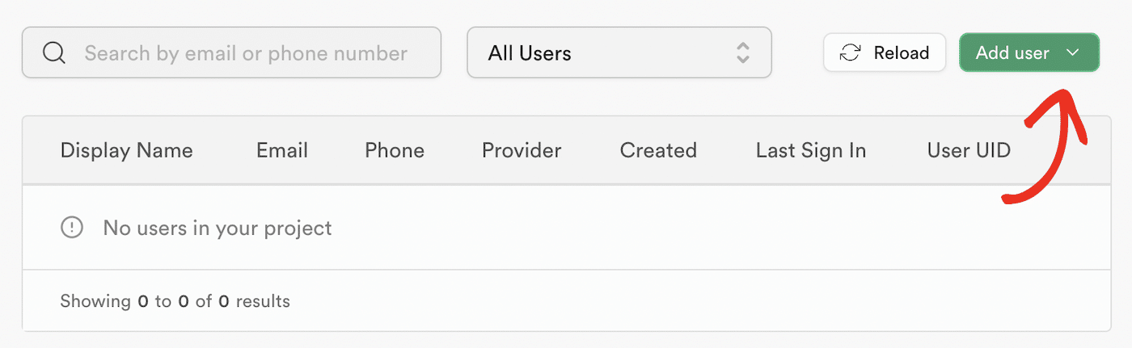The width and height of the screenshot is (1132, 348).
Task: Click the Phone column header
Action: [x=395, y=150]
